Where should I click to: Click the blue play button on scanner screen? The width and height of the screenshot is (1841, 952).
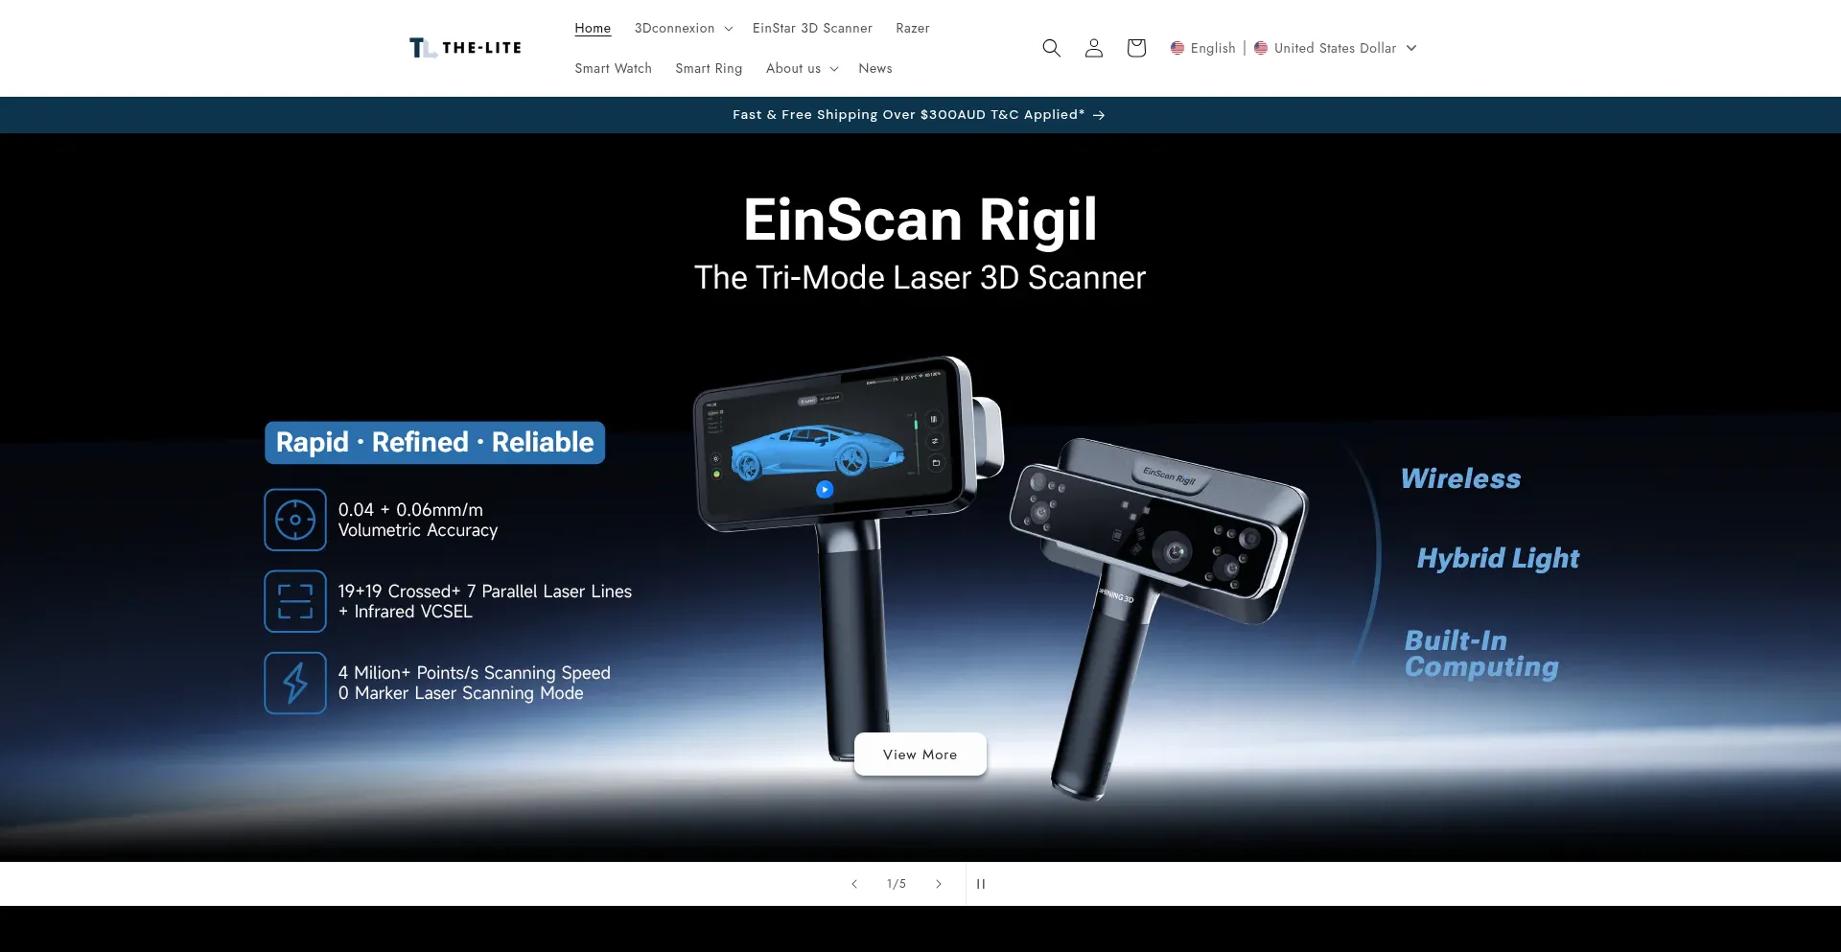[x=824, y=489]
